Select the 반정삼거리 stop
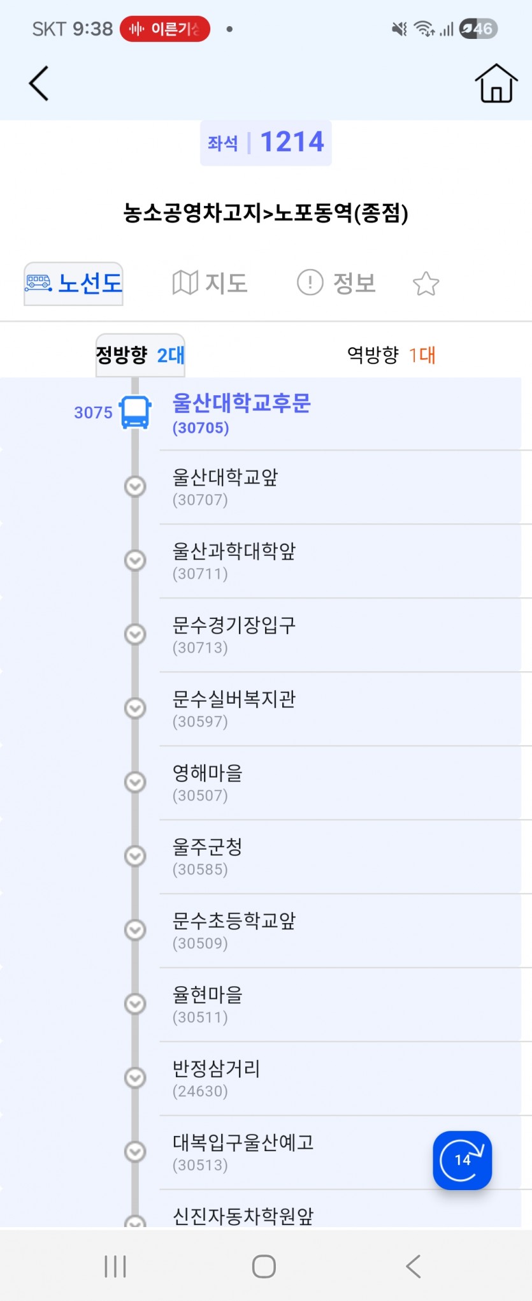 [217, 1078]
